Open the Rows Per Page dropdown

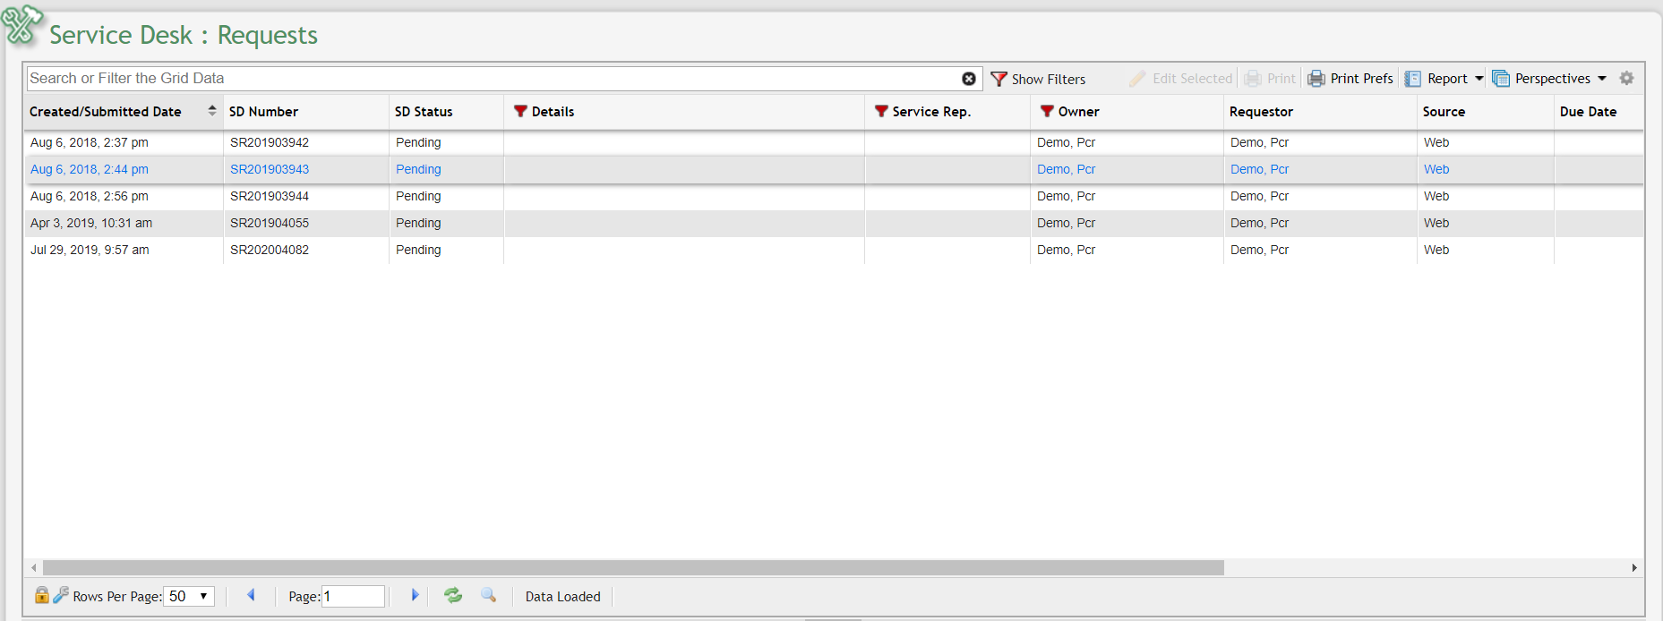pyautogui.click(x=189, y=597)
